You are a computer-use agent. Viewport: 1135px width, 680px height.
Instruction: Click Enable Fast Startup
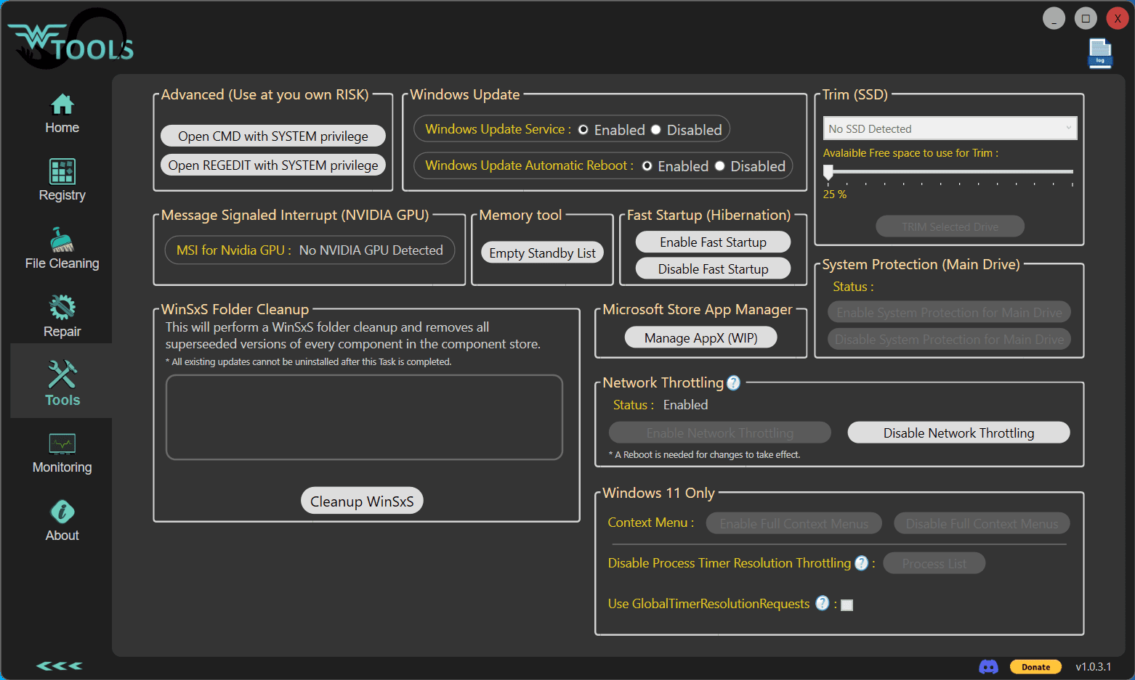pyautogui.click(x=713, y=242)
